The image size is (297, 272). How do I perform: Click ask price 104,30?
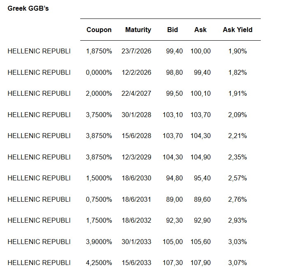[200, 136]
